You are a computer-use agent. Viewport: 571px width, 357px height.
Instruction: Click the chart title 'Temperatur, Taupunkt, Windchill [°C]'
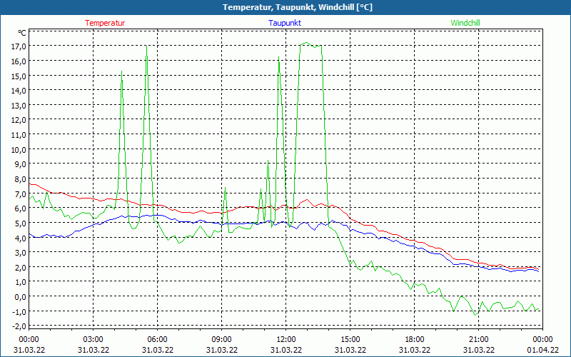(x=298, y=7)
